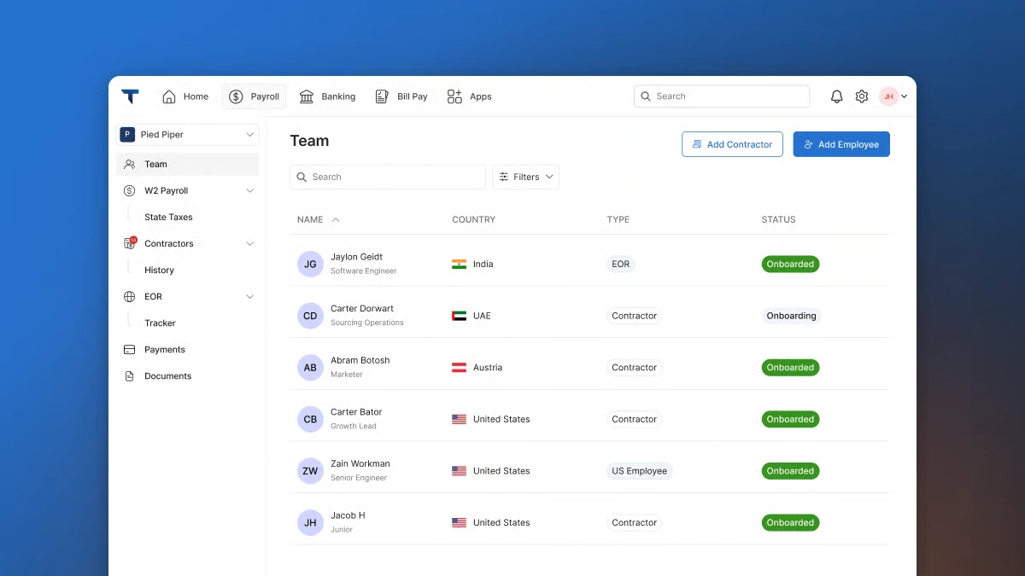Click the Bill Pay receipt icon
This screenshot has height=576, width=1025.
[382, 96]
